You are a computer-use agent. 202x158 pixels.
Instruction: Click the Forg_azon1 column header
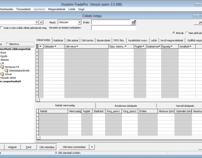tap(113, 111)
